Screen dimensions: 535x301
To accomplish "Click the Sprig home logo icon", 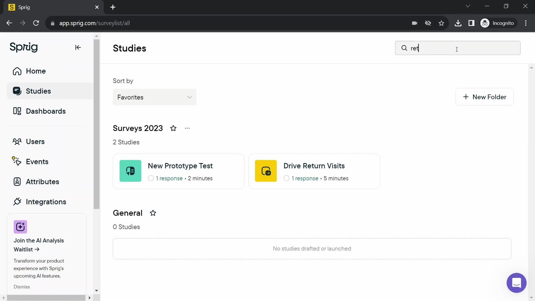I will click(x=23, y=47).
